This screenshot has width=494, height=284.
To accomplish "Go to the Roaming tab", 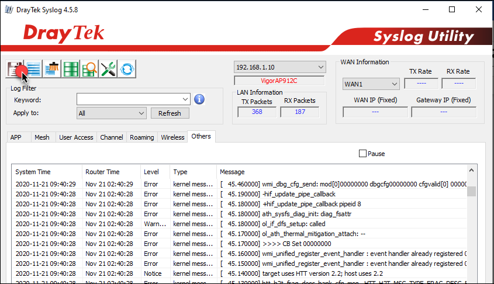I will point(142,137).
